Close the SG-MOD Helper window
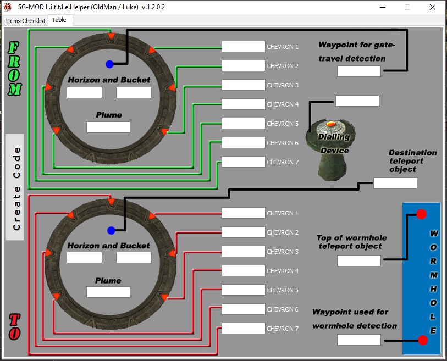Screen dimensions: 447x361 [433, 7]
